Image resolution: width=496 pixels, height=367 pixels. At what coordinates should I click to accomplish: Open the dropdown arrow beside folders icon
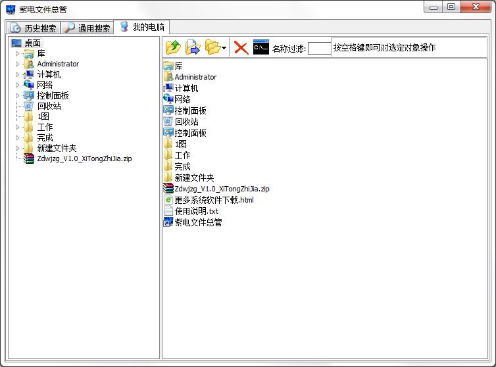[x=224, y=48]
